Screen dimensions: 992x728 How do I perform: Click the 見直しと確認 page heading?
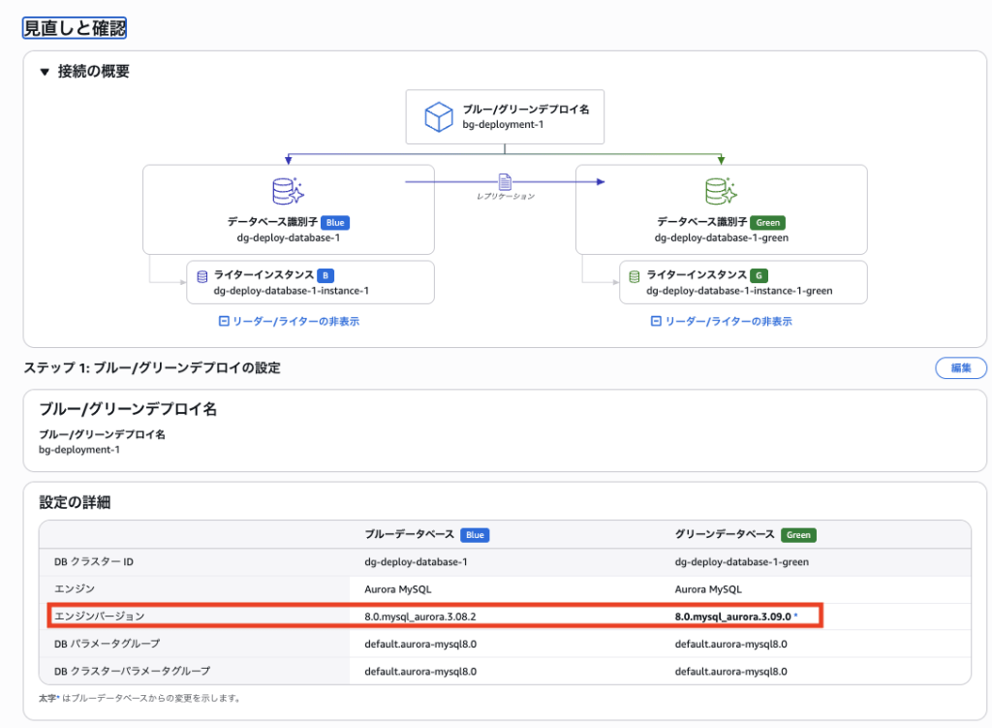click(x=75, y=28)
